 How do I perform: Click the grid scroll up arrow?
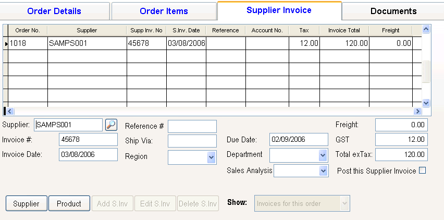[x=426, y=30]
